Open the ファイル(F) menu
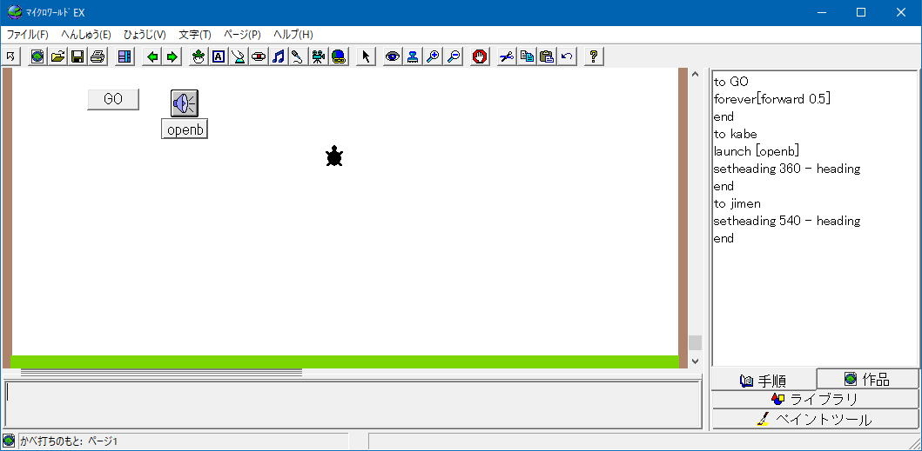 28,35
